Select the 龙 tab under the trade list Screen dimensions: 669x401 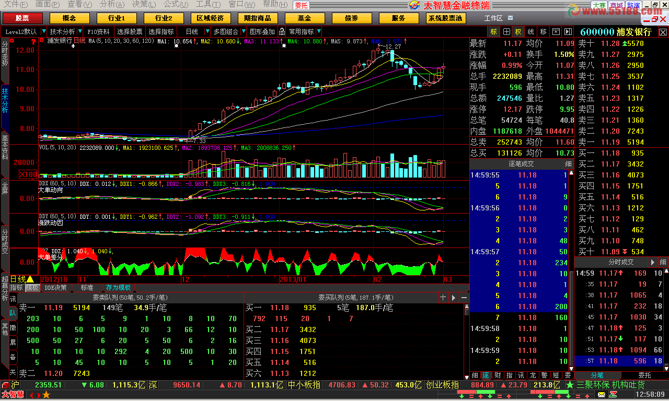(x=532, y=375)
